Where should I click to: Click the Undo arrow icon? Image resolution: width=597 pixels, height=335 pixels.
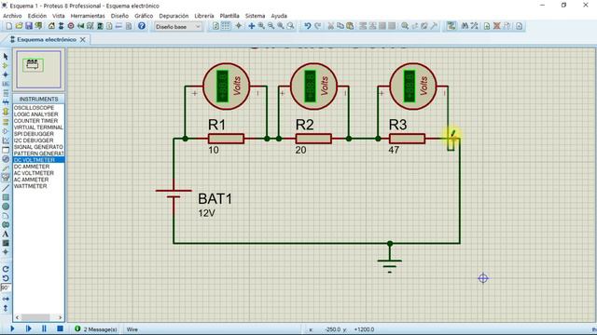(308, 26)
